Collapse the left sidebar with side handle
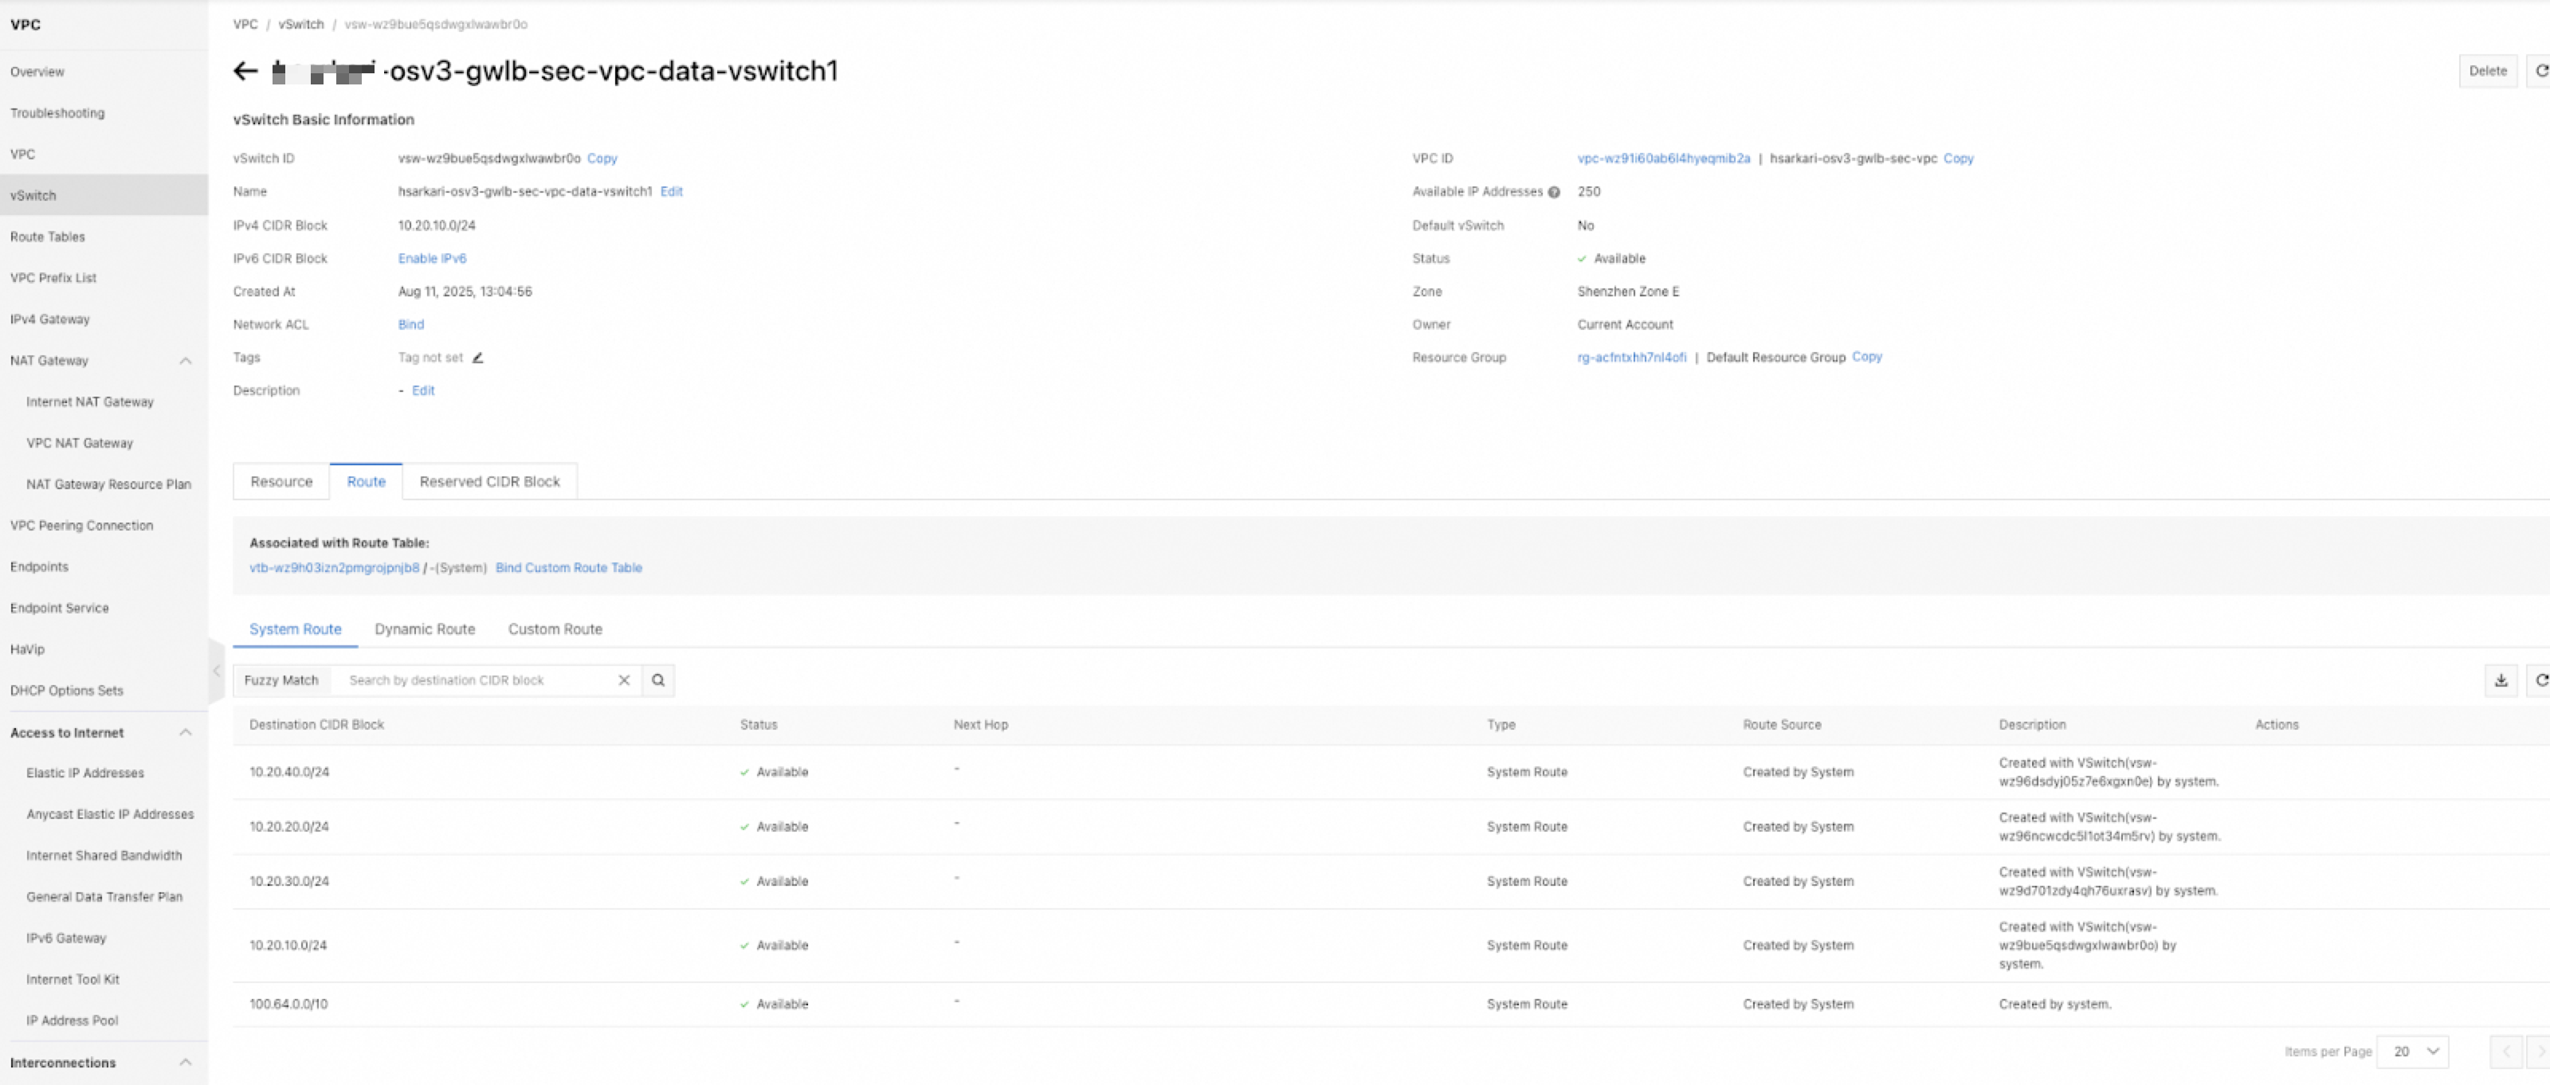 (216, 672)
